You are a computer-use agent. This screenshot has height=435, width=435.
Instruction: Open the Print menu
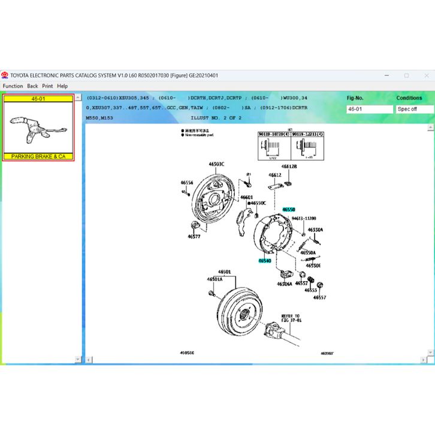pyautogui.click(x=47, y=86)
